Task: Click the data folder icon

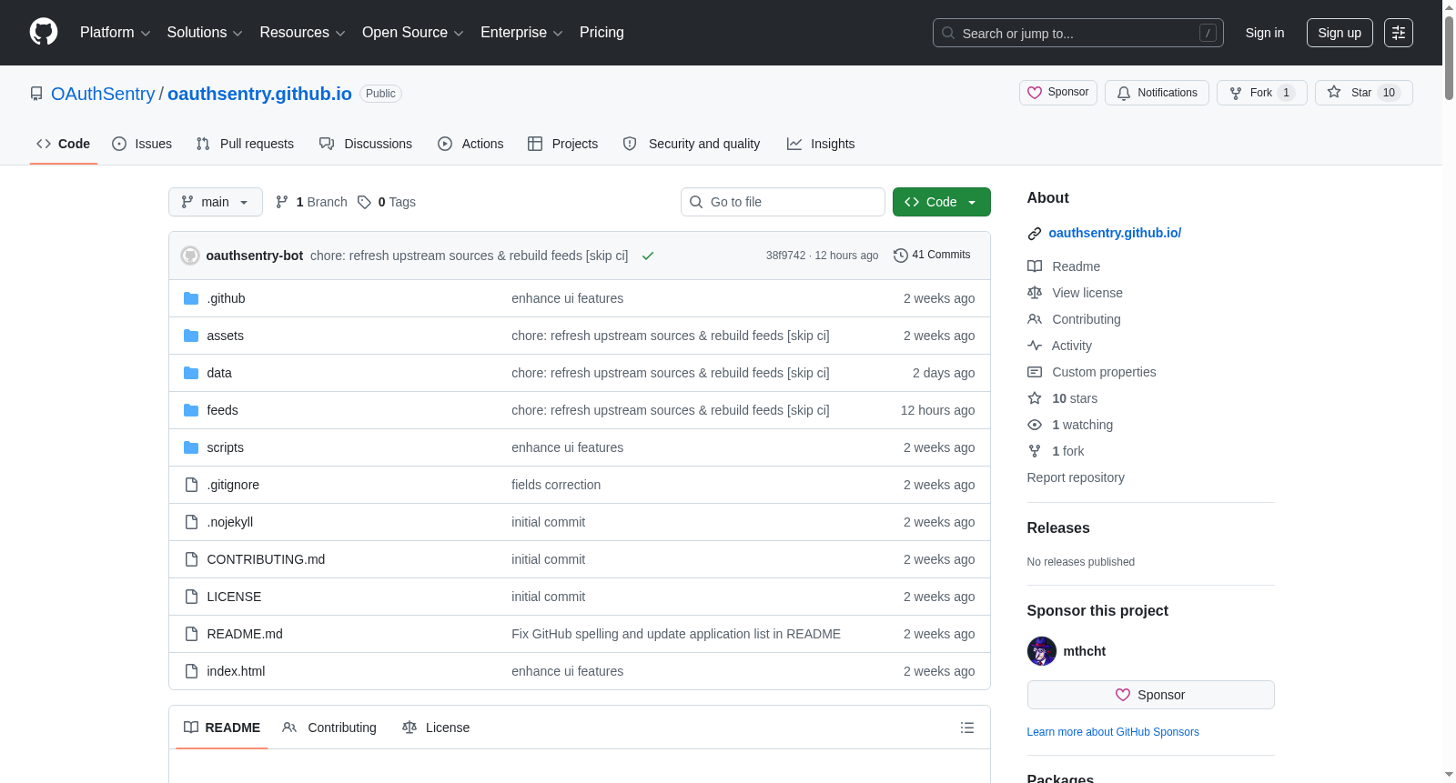Action: point(191,373)
